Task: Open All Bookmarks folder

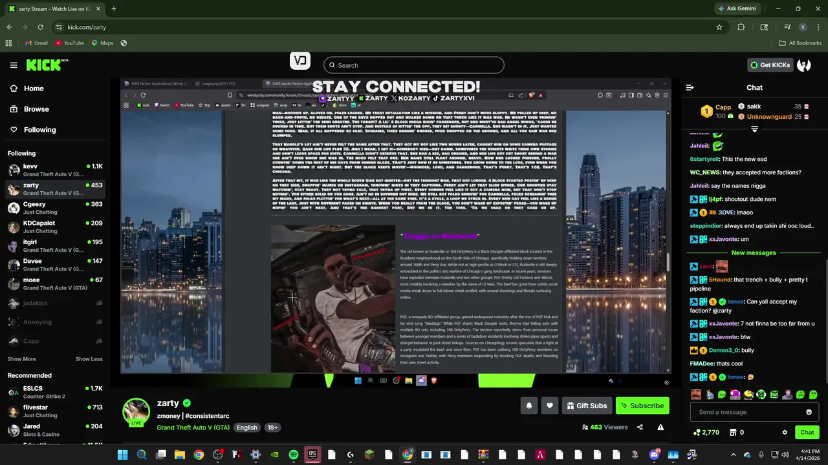Action: [800, 43]
